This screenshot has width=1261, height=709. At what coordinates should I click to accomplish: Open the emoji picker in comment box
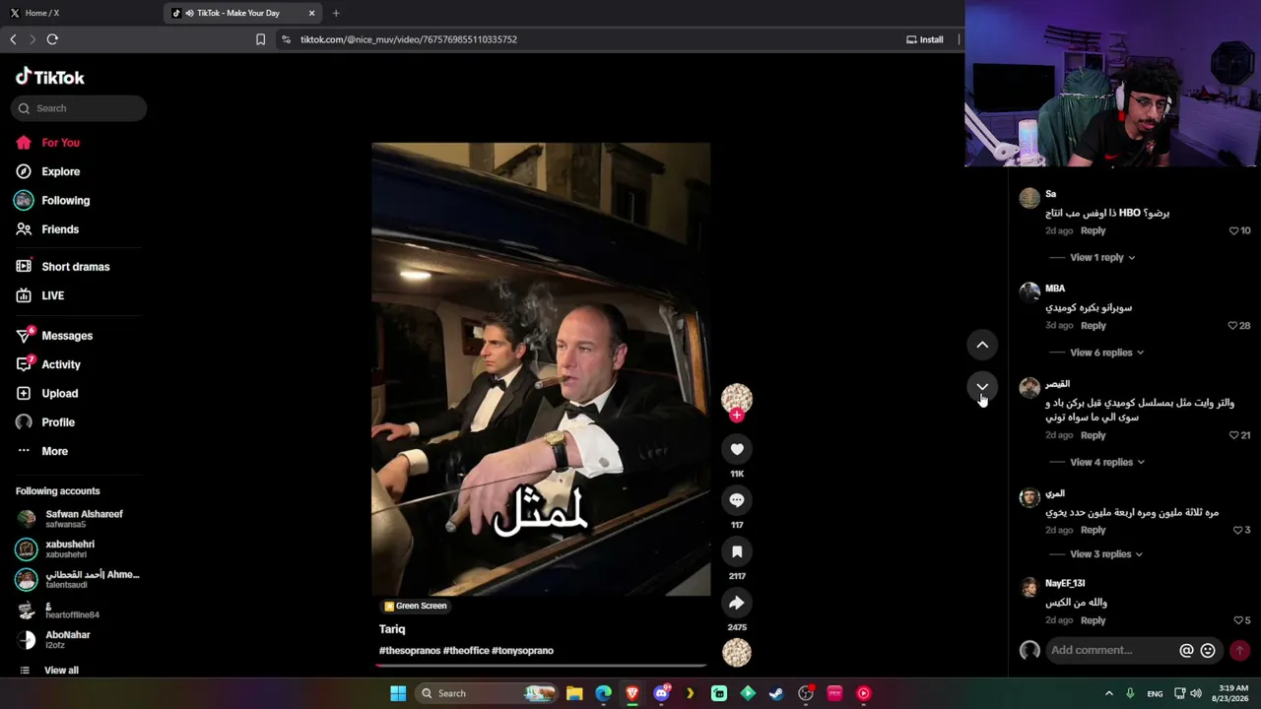(1208, 650)
